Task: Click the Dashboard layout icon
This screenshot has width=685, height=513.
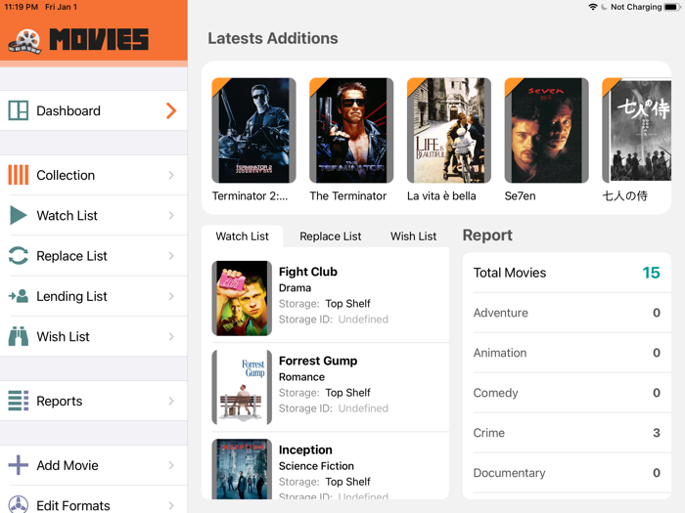Action: pos(19,110)
